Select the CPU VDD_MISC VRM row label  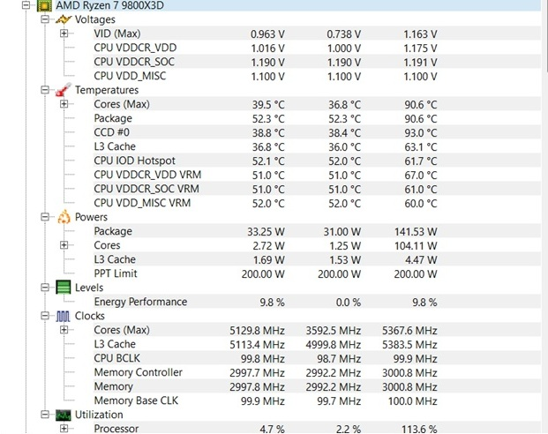pos(142,203)
